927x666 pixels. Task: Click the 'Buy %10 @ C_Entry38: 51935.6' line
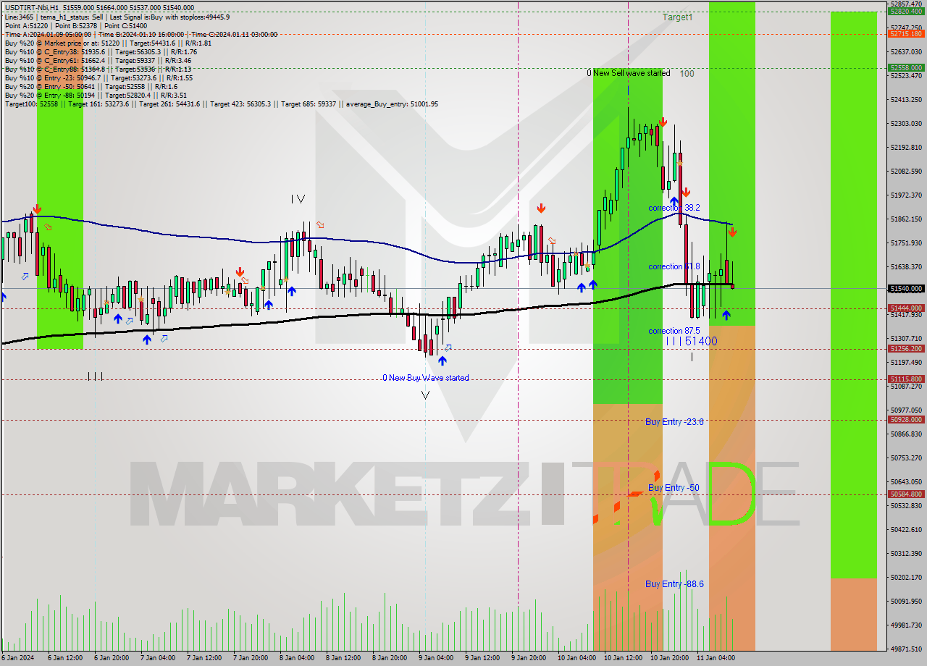(x=101, y=51)
